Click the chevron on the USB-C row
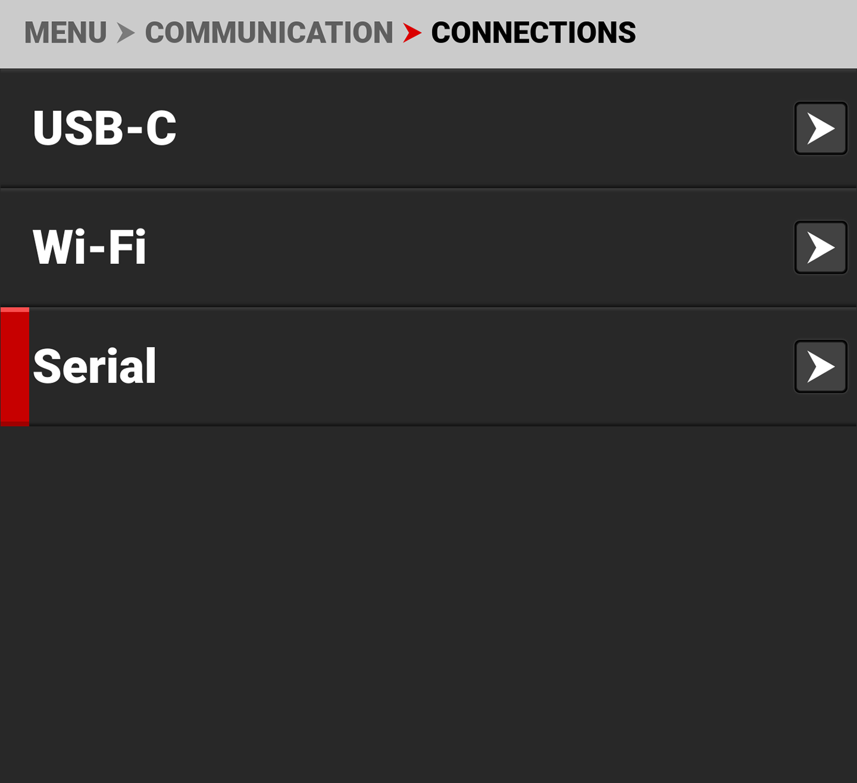The width and height of the screenshot is (857, 783). pyautogui.click(x=820, y=129)
